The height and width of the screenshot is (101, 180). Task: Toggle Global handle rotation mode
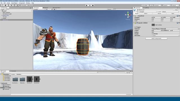[30, 5]
